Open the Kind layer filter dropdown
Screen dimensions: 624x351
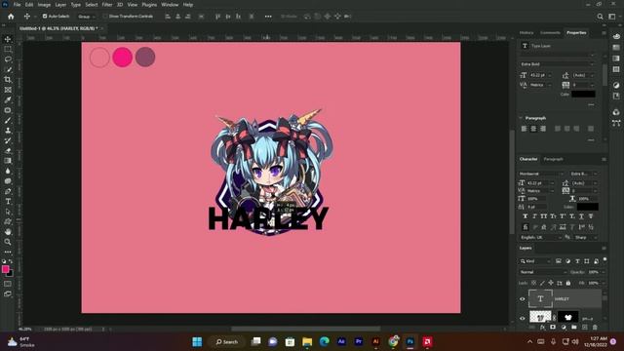click(x=535, y=261)
